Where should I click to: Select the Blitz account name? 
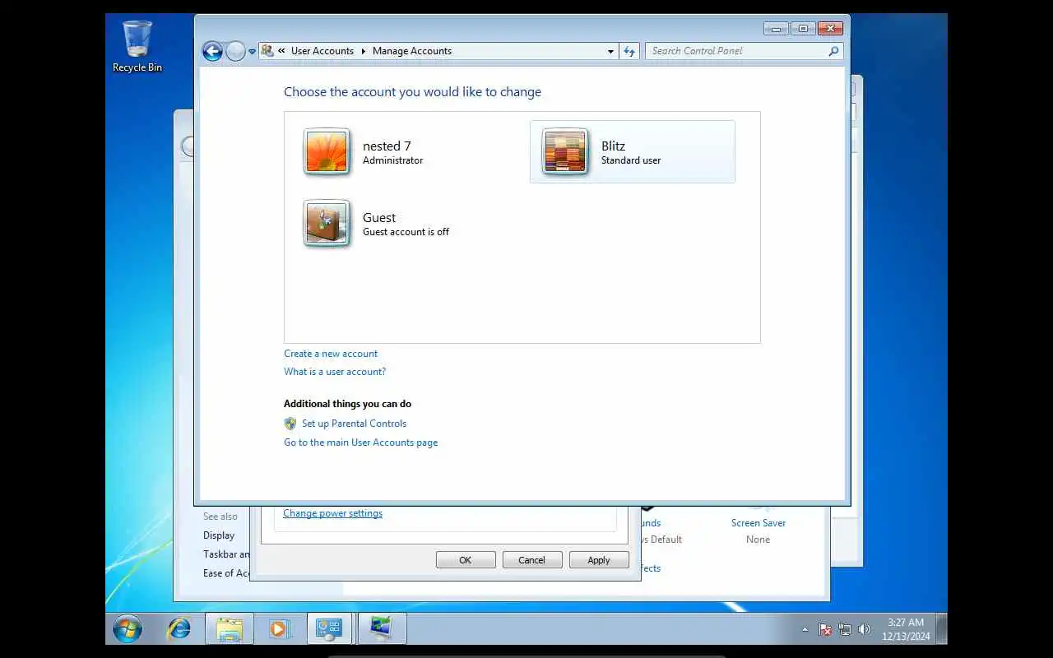tap(613, 146)
